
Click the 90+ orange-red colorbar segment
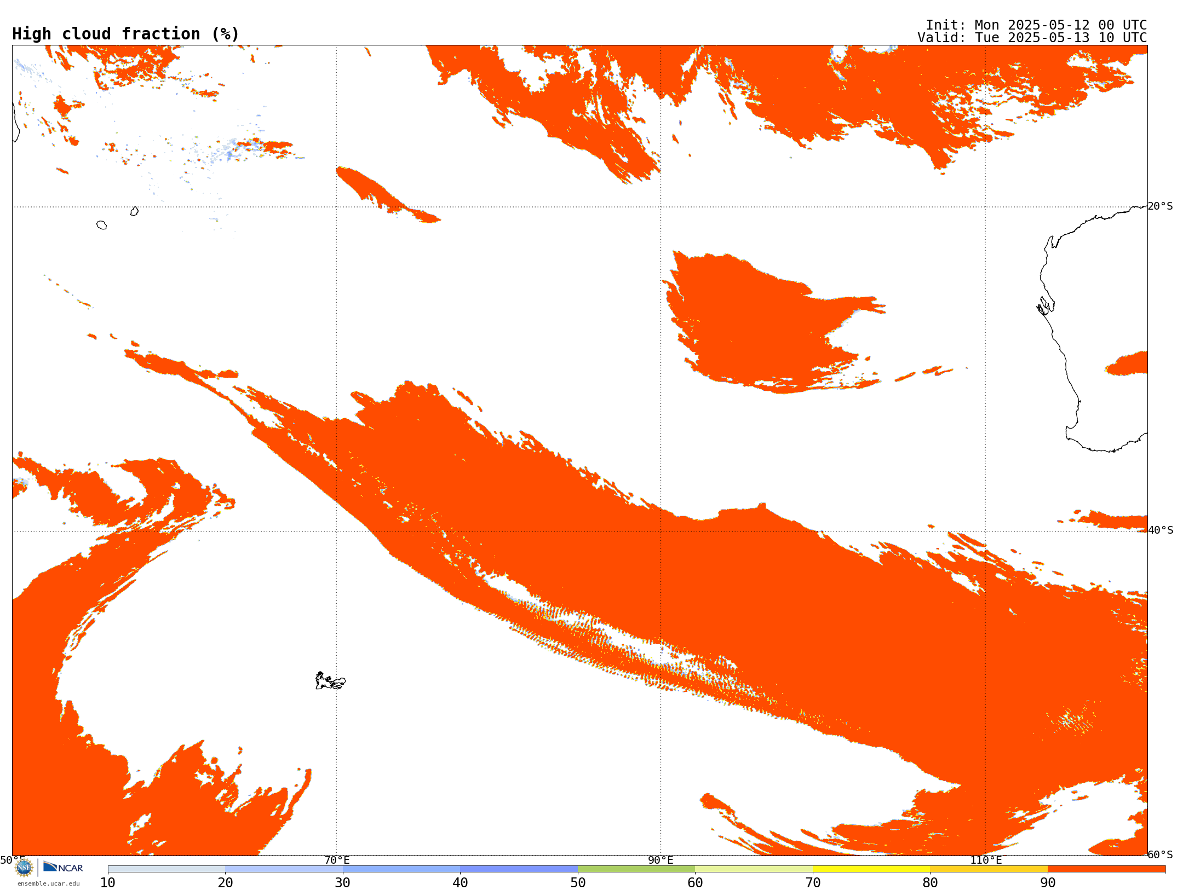1106,869
